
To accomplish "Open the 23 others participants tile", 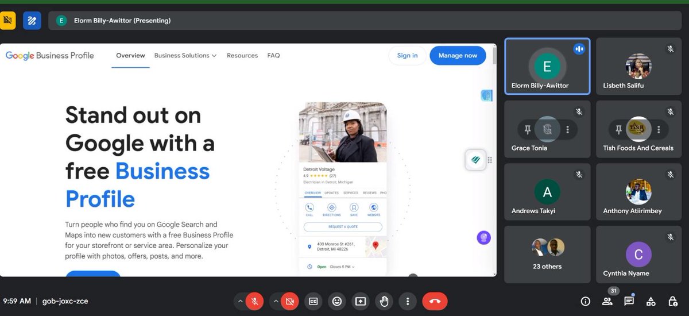I will 547,254.
